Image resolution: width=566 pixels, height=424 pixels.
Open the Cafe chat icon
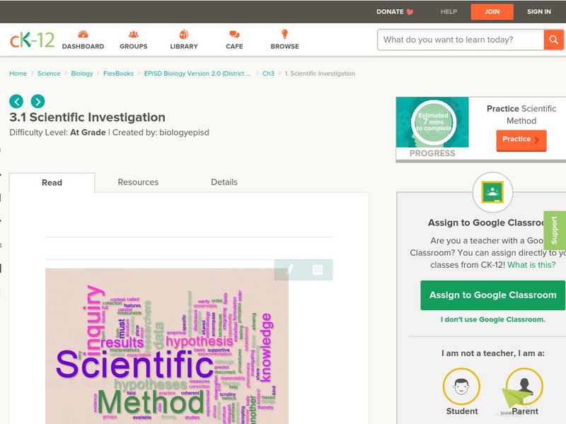234,35
